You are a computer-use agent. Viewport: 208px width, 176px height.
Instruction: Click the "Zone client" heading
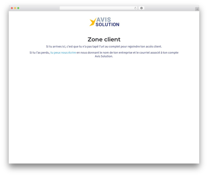point(104,40)
